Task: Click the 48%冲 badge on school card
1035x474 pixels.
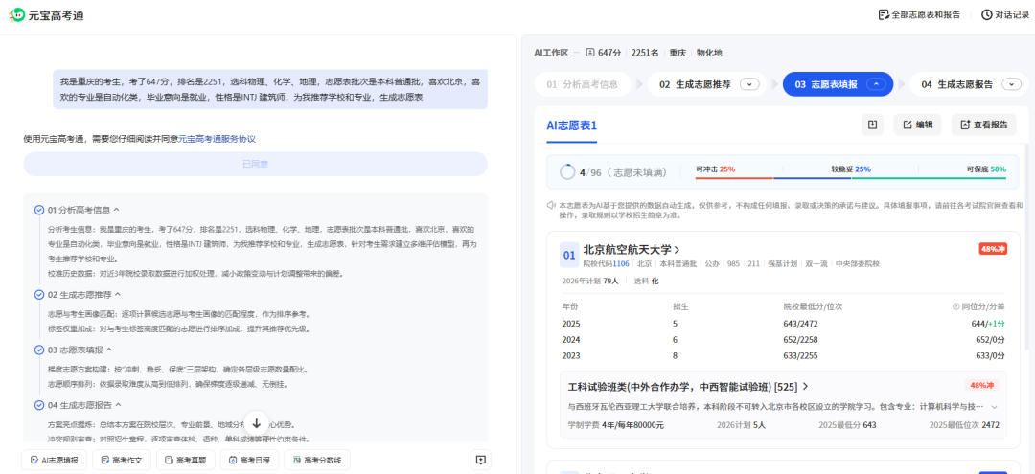Action: (x=993, y=249)
